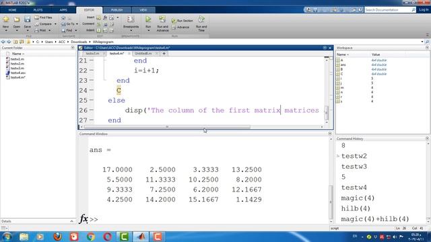
Task: Expand the Save button dropdown arrow
Action: pos(27,30)
